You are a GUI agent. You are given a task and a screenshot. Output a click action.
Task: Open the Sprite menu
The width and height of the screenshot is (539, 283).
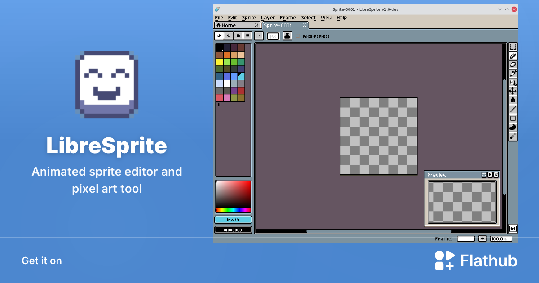click(x=249, y=18)
